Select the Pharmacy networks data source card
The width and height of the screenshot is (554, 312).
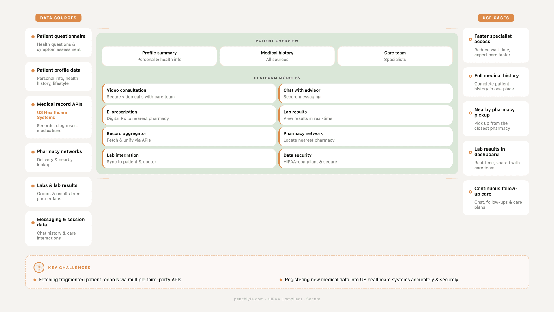pyautogui.click(x=59, y=158)
